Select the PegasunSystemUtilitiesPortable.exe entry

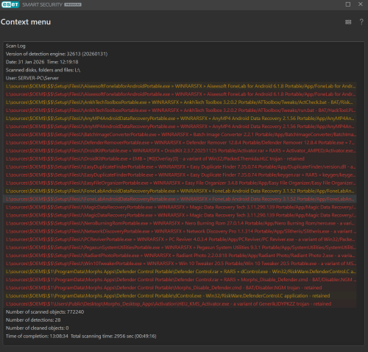tap(180, 247)
